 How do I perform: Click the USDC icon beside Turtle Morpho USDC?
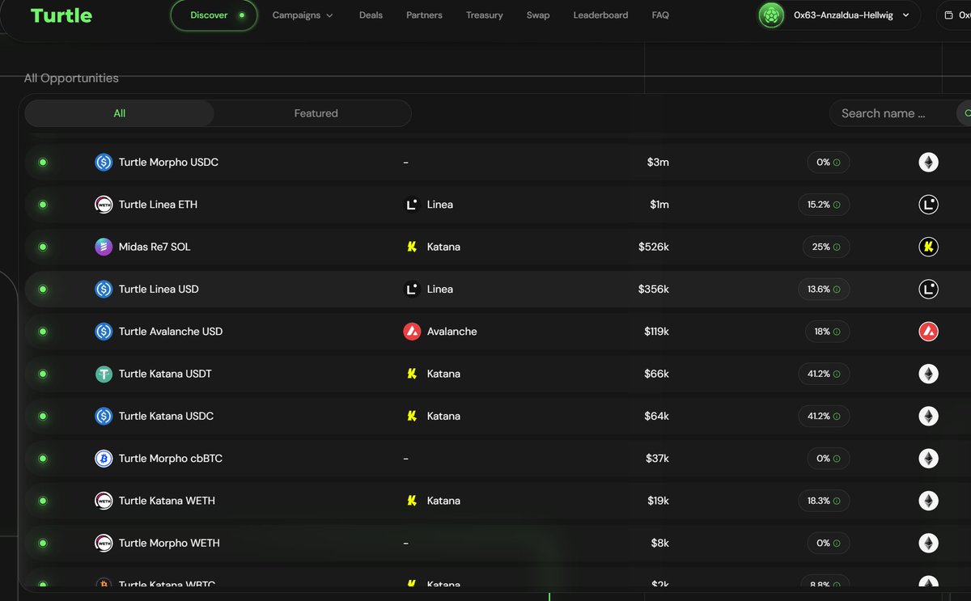pos(104,163)
